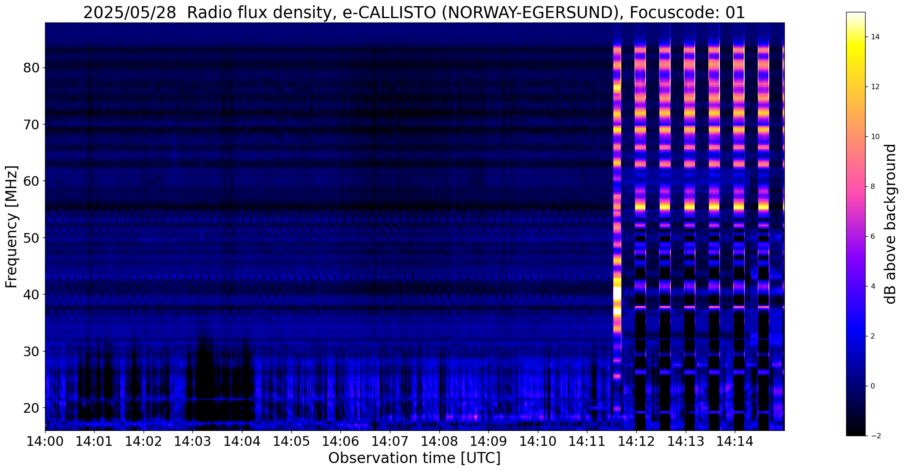The image size is (904, 471).
Task: Click the colorbar tick label 8
Action: 872,187
